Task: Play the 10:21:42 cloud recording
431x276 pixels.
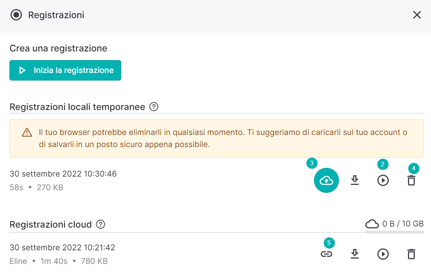Action: pyautogui.click(x=383, y=254)
